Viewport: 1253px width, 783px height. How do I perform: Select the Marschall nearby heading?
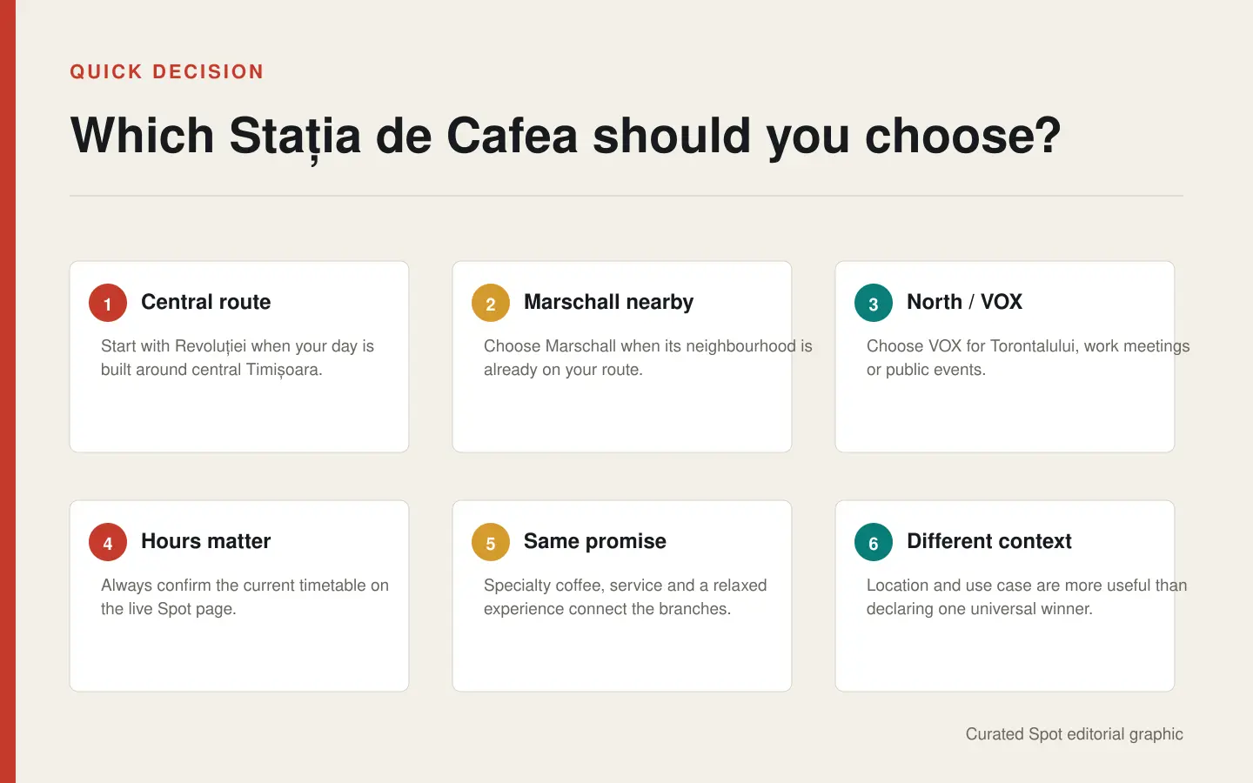tap(609, 302)
